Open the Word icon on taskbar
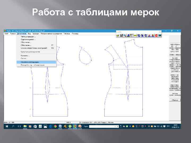Image resolution: width=191 pixels, height=143 pixels. tap(60, 127)
